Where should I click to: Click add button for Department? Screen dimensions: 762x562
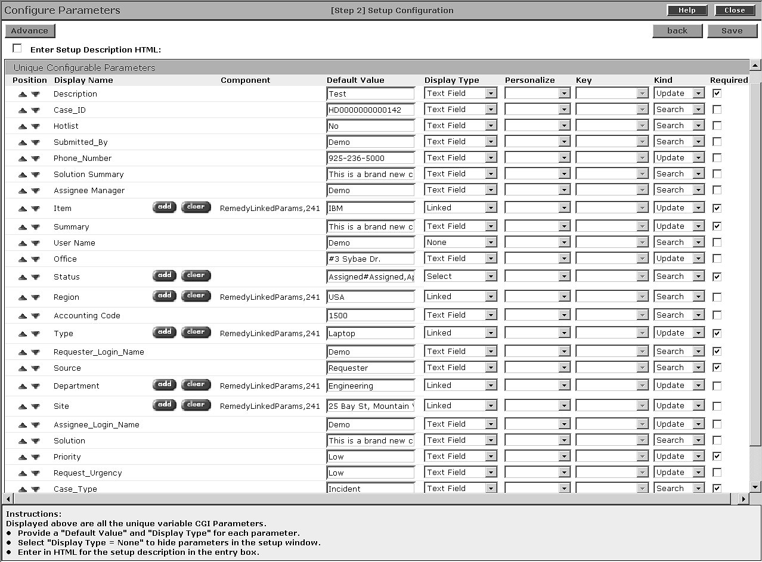click(165, 384)
